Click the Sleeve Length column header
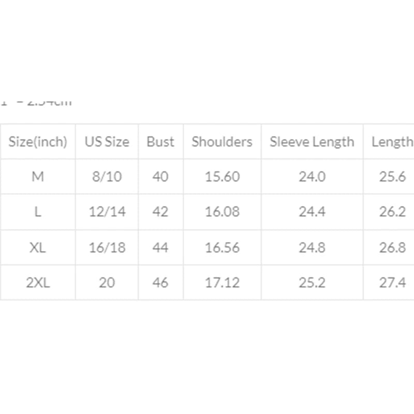Image resolution: width=414 pixels, height=414 pixels. pos(312,142)
